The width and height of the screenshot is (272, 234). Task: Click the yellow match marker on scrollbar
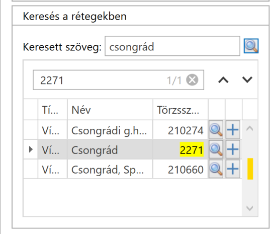250,169
